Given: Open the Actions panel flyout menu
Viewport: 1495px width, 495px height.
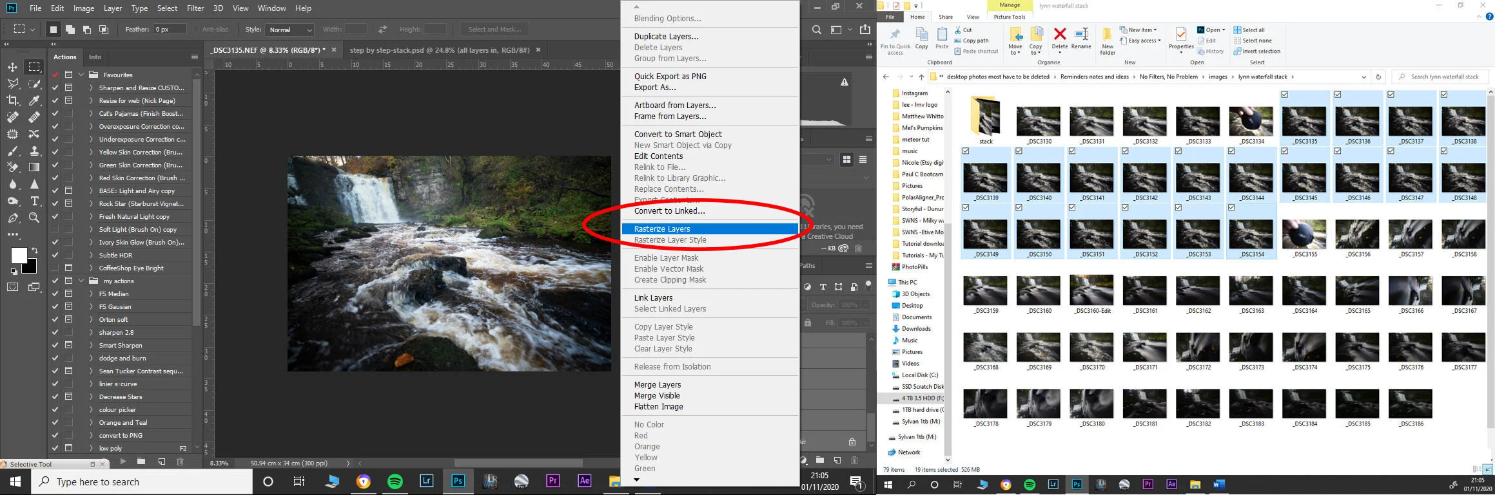Looking at the screenshot, I should coord(194,57).
